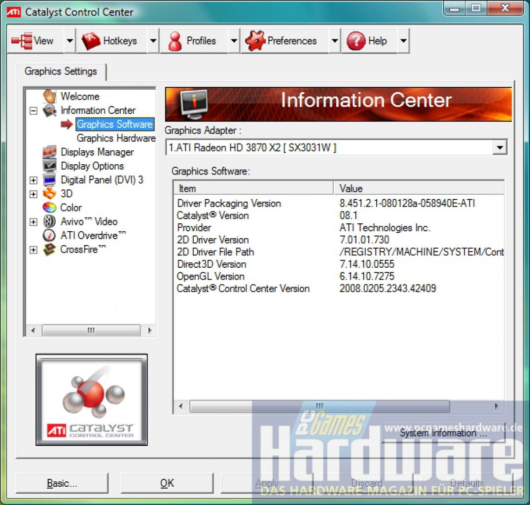Click the Help question mark icon

[x=356, y=41]
